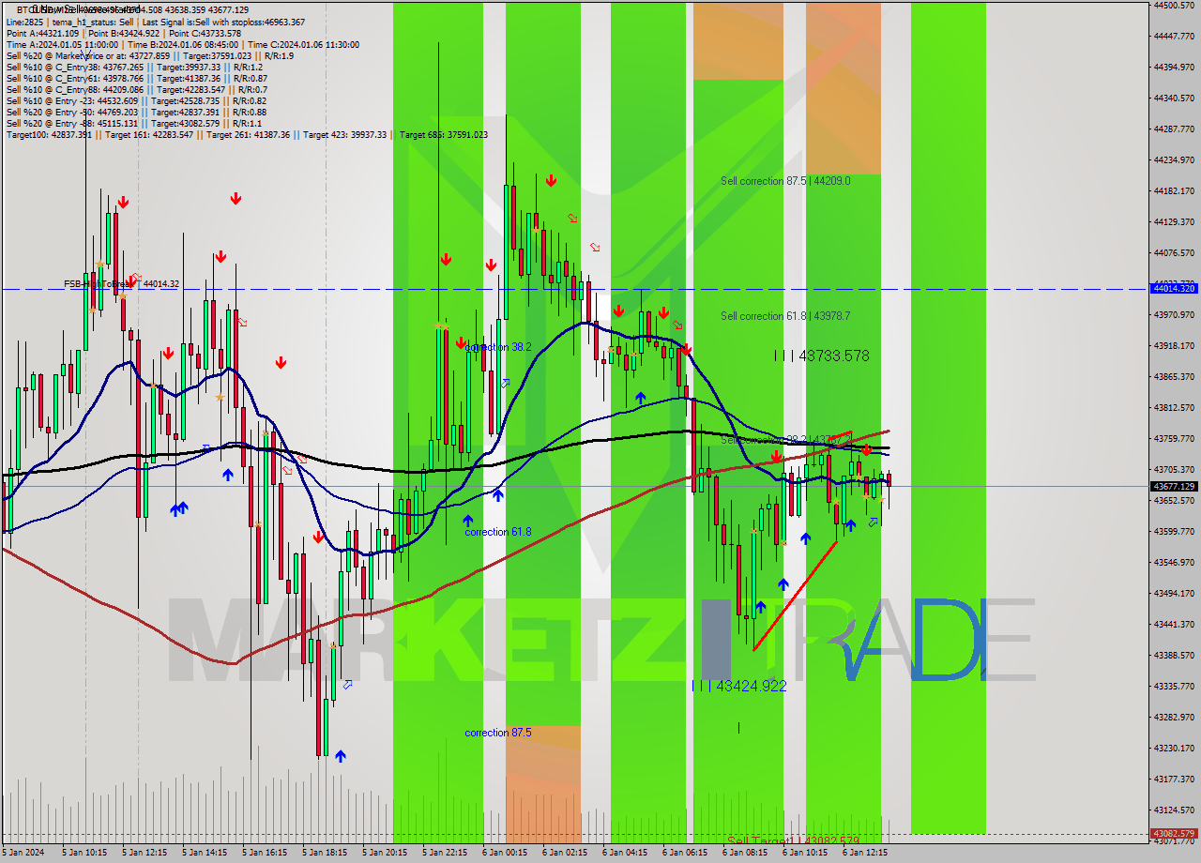
Task: Click the blue 'correction 38.2' label
Action: pos(498,347)
